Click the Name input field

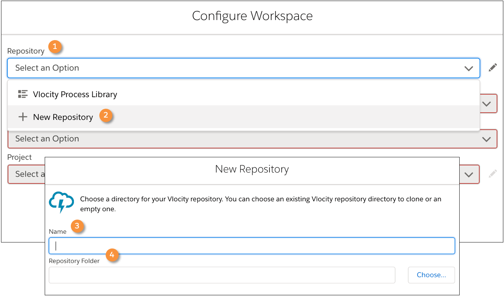(x=252, y=246)
